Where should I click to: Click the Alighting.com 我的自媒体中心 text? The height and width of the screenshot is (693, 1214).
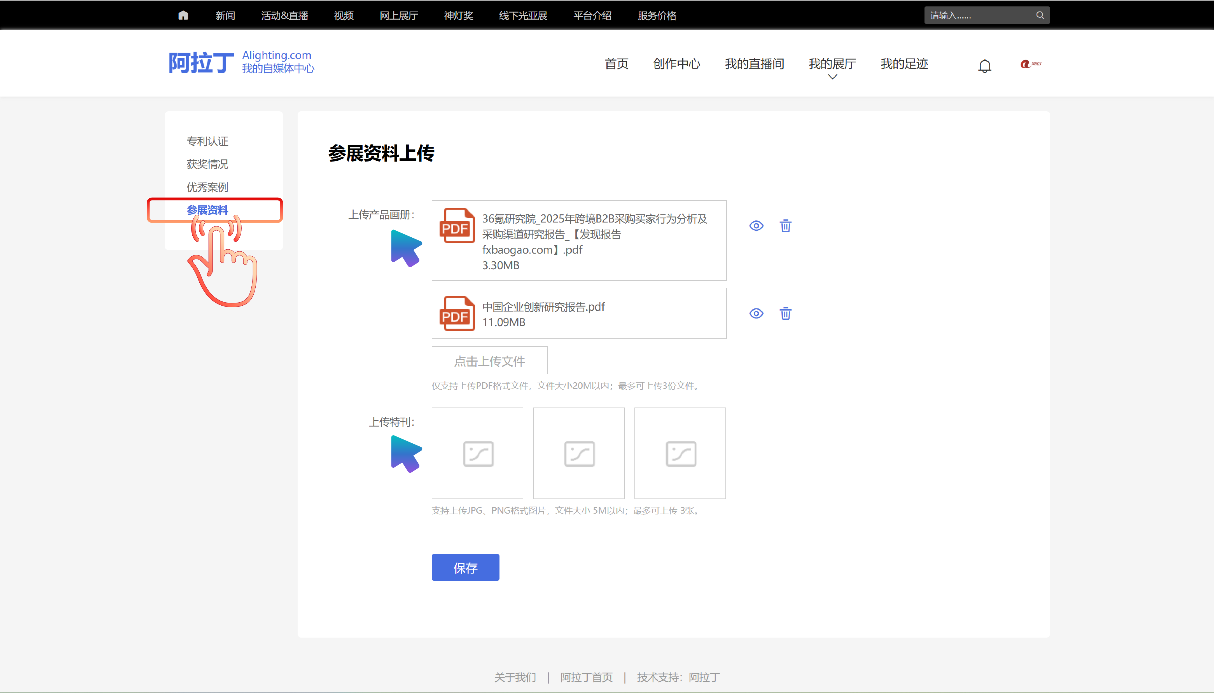[278, 62]
